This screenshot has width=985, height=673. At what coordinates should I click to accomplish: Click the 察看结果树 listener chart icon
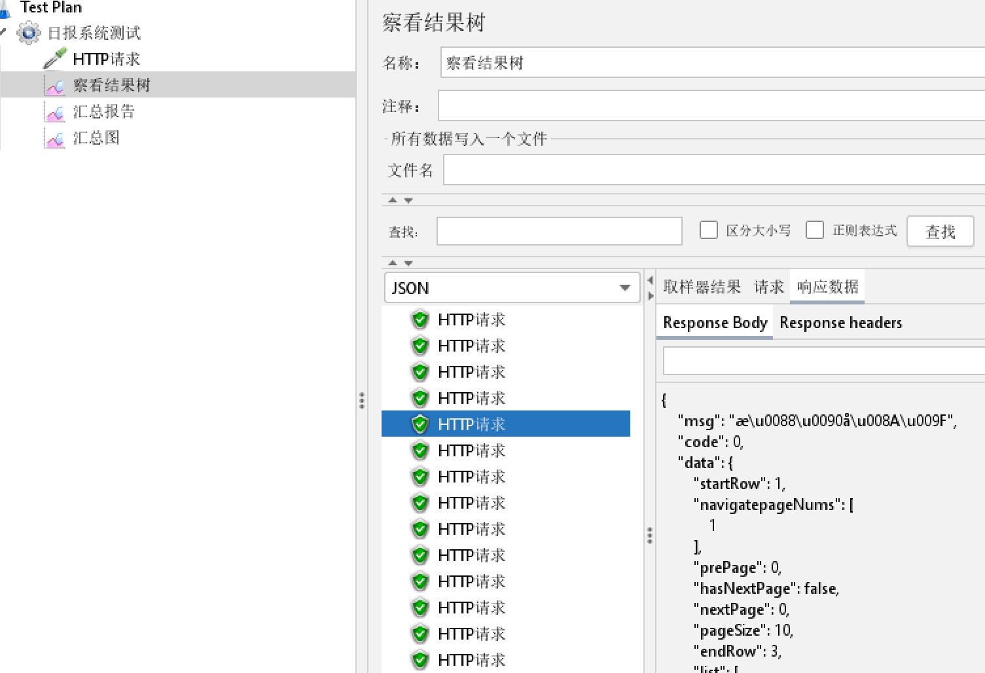pos(55,85)
